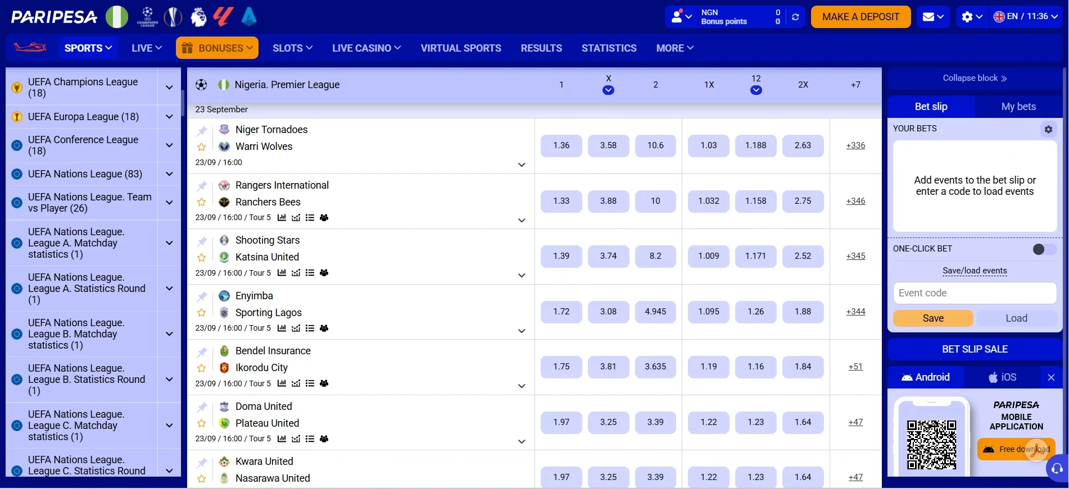Open trend graph icon for Bendel Insurance match
Screen dimensions: 1069x489
tap(296, 383)
